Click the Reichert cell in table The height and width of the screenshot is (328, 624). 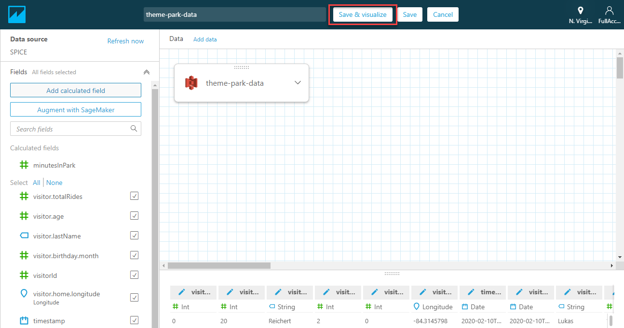(x=280, y=321)
